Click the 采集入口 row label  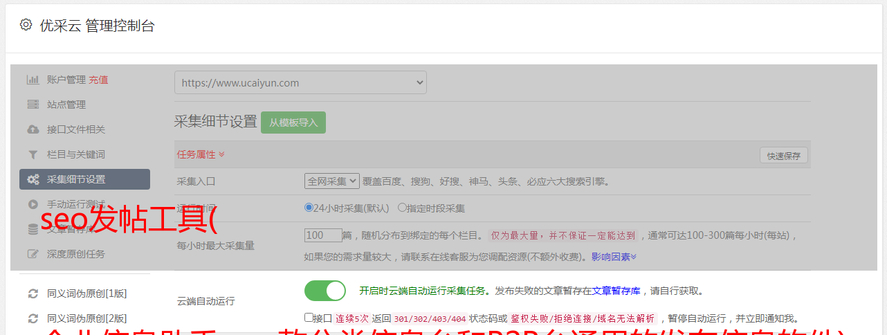pos(196,181)
